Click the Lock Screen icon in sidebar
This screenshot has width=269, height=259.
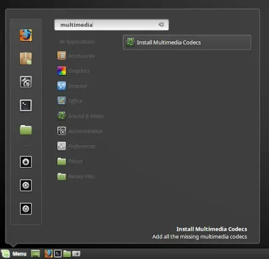click(26, 162)
